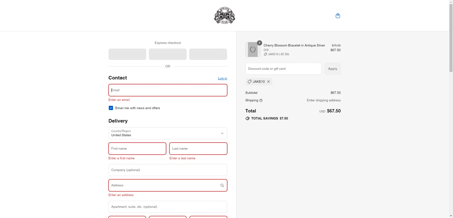Screen dimensions: 453x218
Task: Focus the Email input field
Action: pyautogui.click(x=168, y=90)
